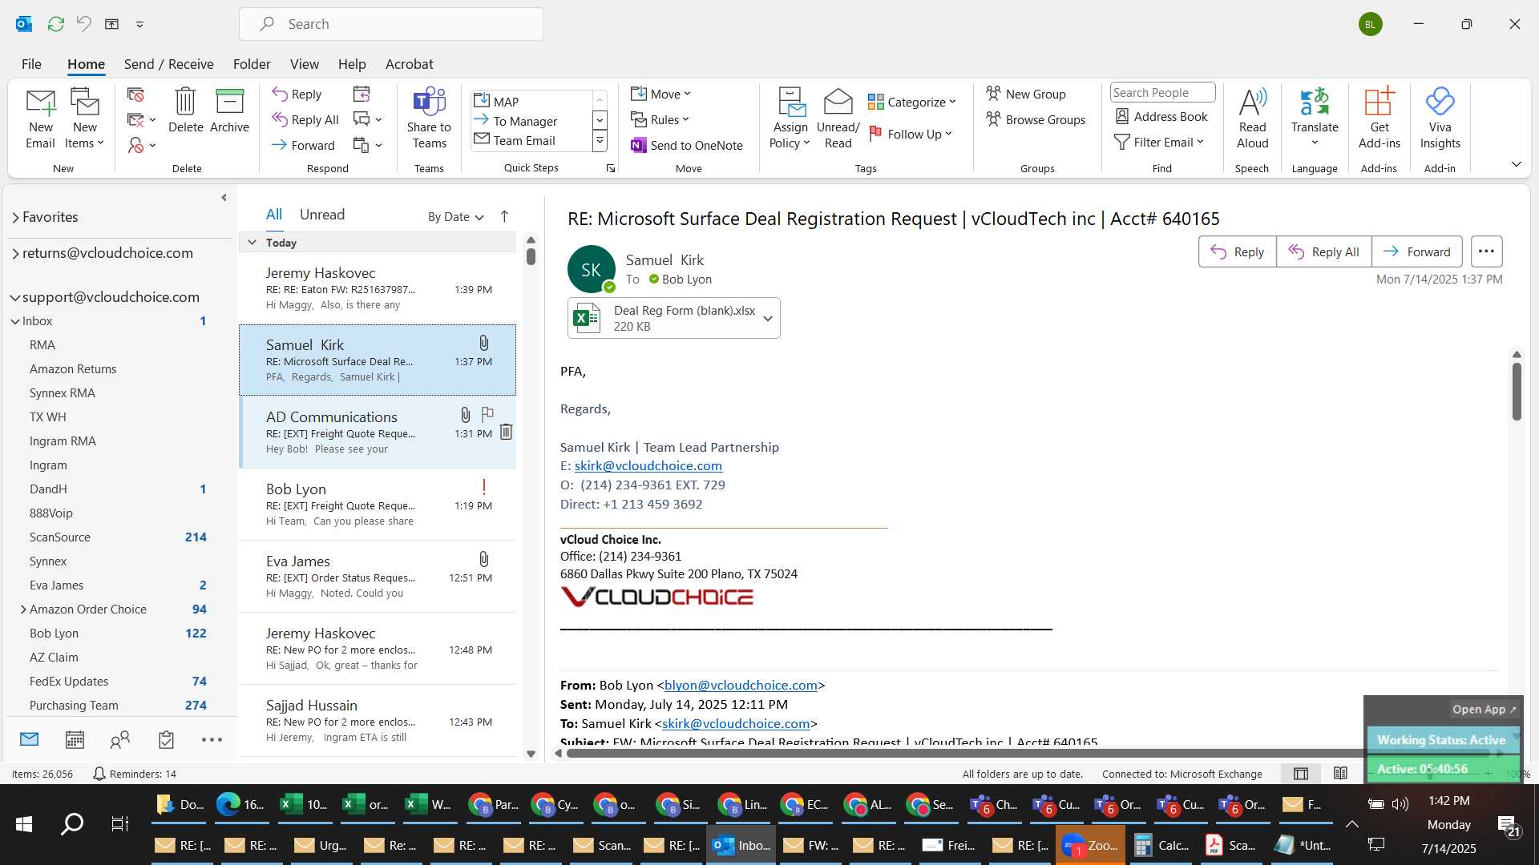The image size is (1539, 865).
Task: Open the By Date sort dropdown
Action: 456,216
